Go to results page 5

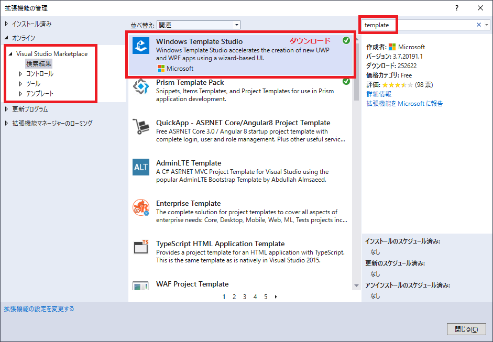266,297
